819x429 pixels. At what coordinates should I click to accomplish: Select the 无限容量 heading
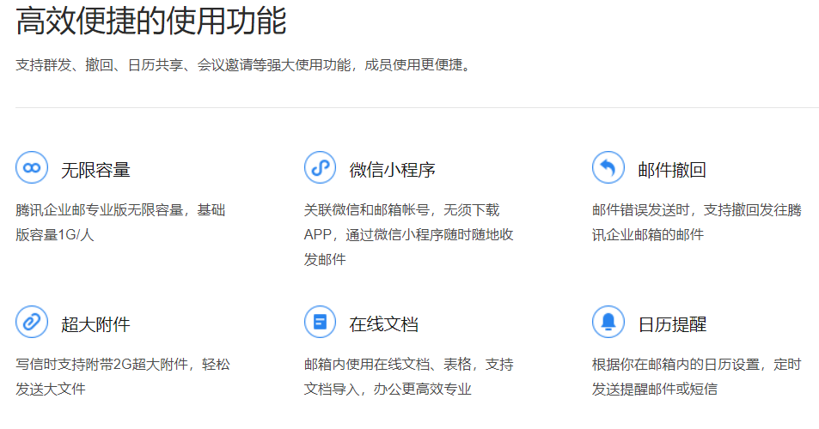(x=95, y=170)
